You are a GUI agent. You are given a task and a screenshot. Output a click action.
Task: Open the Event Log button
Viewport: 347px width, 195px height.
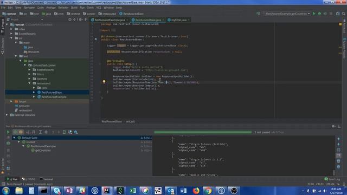332,179
